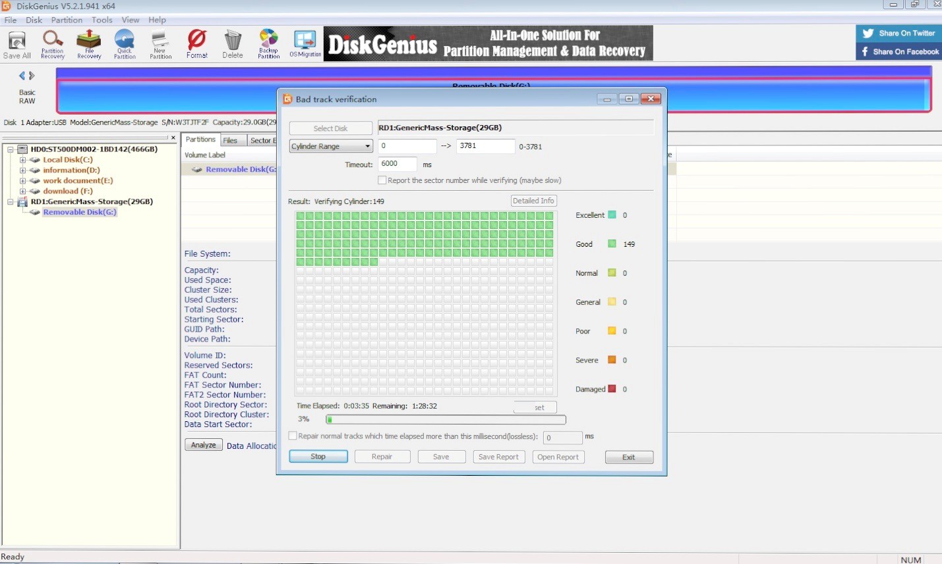Enable report sector number while verifying
The width and height of the screenshot is (942, 564).
point(382,180)
